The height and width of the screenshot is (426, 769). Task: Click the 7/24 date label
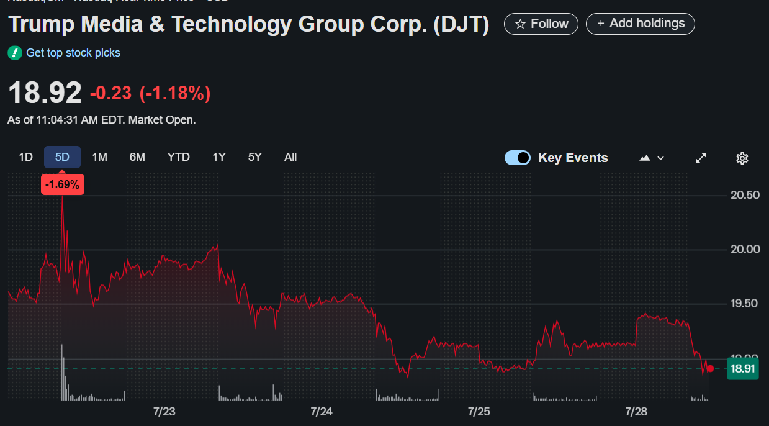322,411
